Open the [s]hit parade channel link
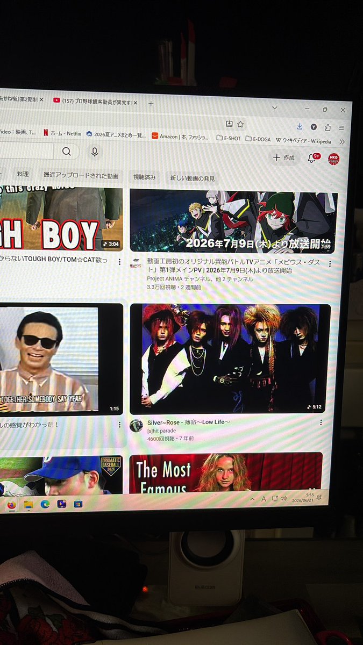This screenshot has height=645, width=363. click(161, 431)
